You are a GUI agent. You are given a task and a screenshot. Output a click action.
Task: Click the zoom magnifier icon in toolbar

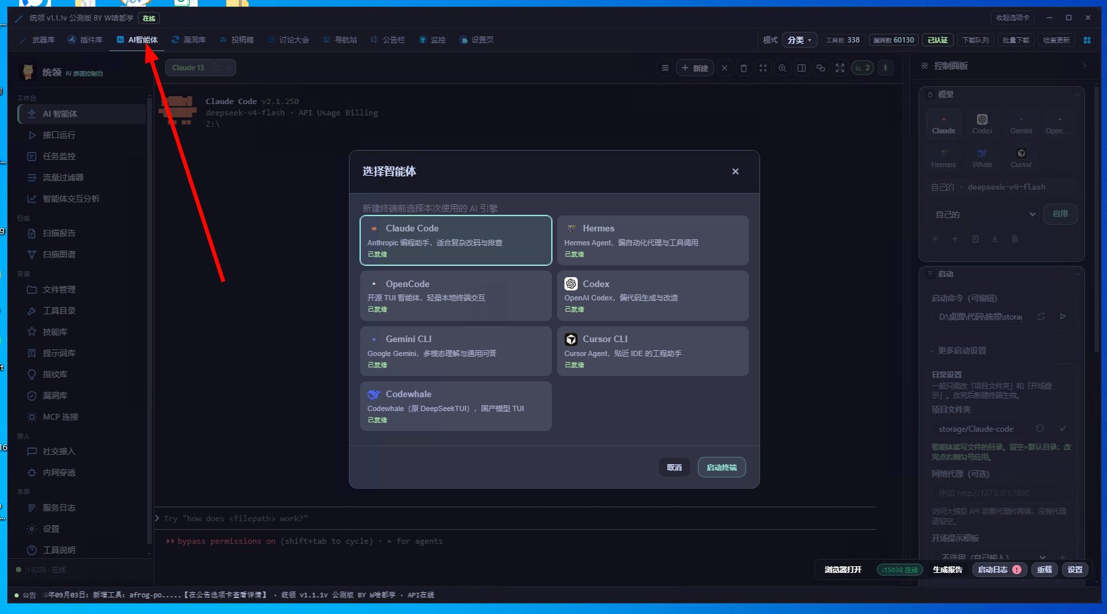tap(783, 68)
